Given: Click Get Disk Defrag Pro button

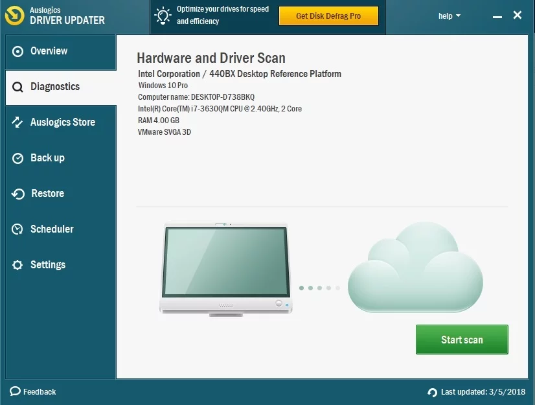Looking at the screenshot, I should [328, 16].
